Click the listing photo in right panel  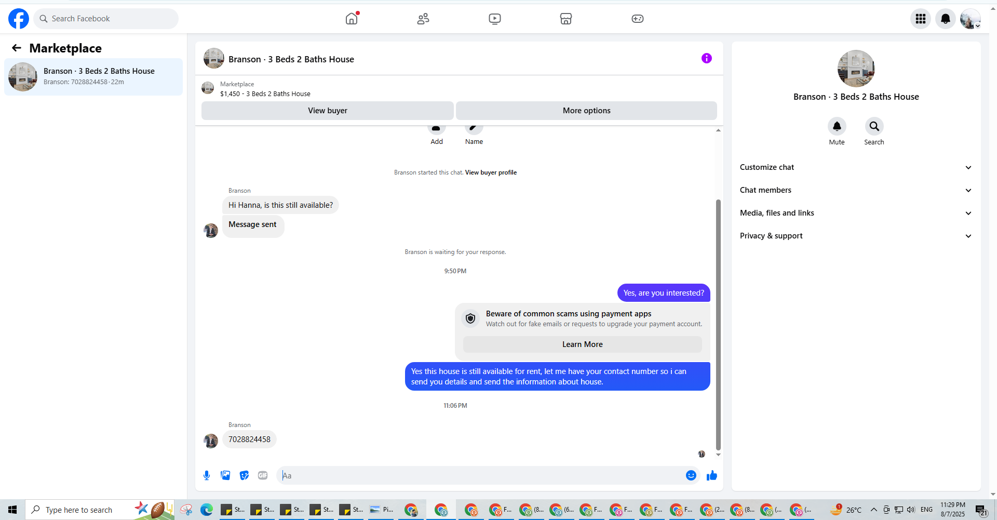(x=856, y=69)
